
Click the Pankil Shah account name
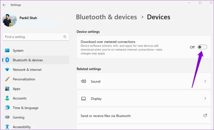click(x=28, y=18)
